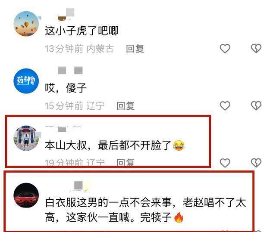Open the red car avatar profile

pyautogui.click(x=26, y=195)
